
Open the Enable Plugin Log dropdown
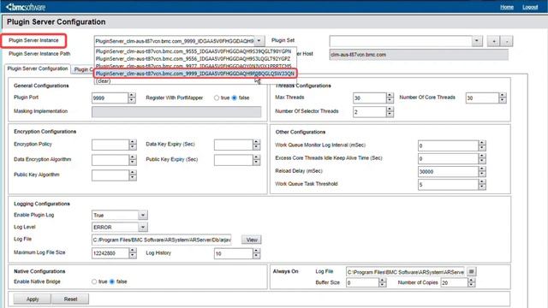tap(143, 215)
